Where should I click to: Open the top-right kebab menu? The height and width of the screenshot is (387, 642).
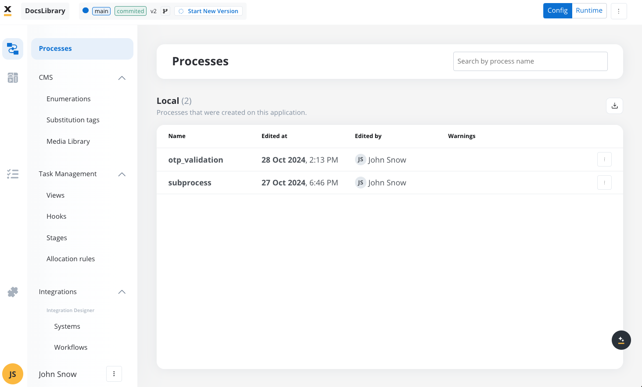coord(619,11)
